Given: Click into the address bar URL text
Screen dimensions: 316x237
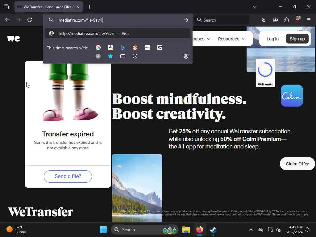Looking at the screenshot, I should (81, 20).
